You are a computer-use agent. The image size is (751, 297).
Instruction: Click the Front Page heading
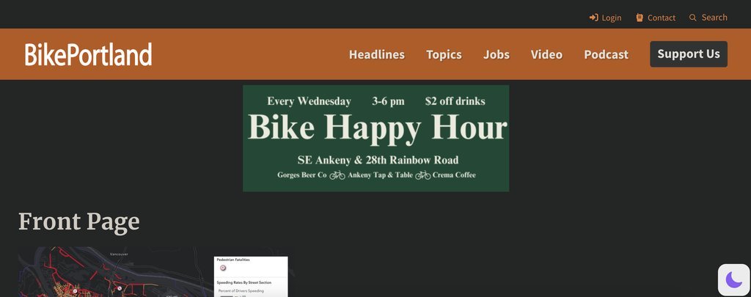(79, 221)
